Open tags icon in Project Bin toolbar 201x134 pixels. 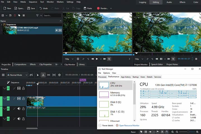[x=19, y=15]
